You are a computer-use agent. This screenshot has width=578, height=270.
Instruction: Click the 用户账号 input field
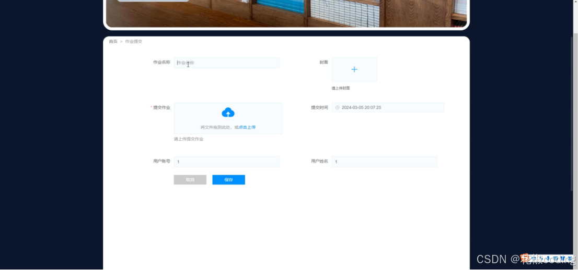click(x=226, y=162)
